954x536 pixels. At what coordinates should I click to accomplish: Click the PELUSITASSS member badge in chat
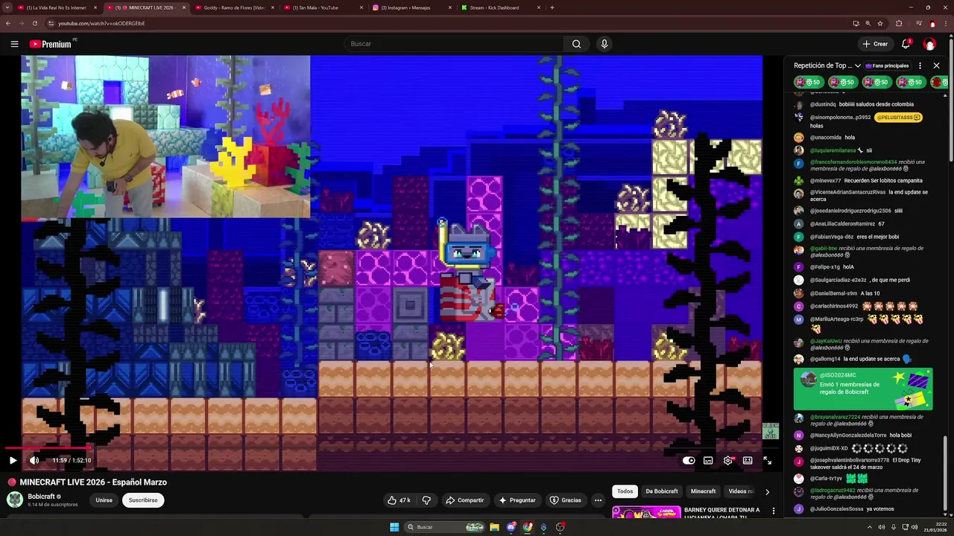[x=898, y=118]
